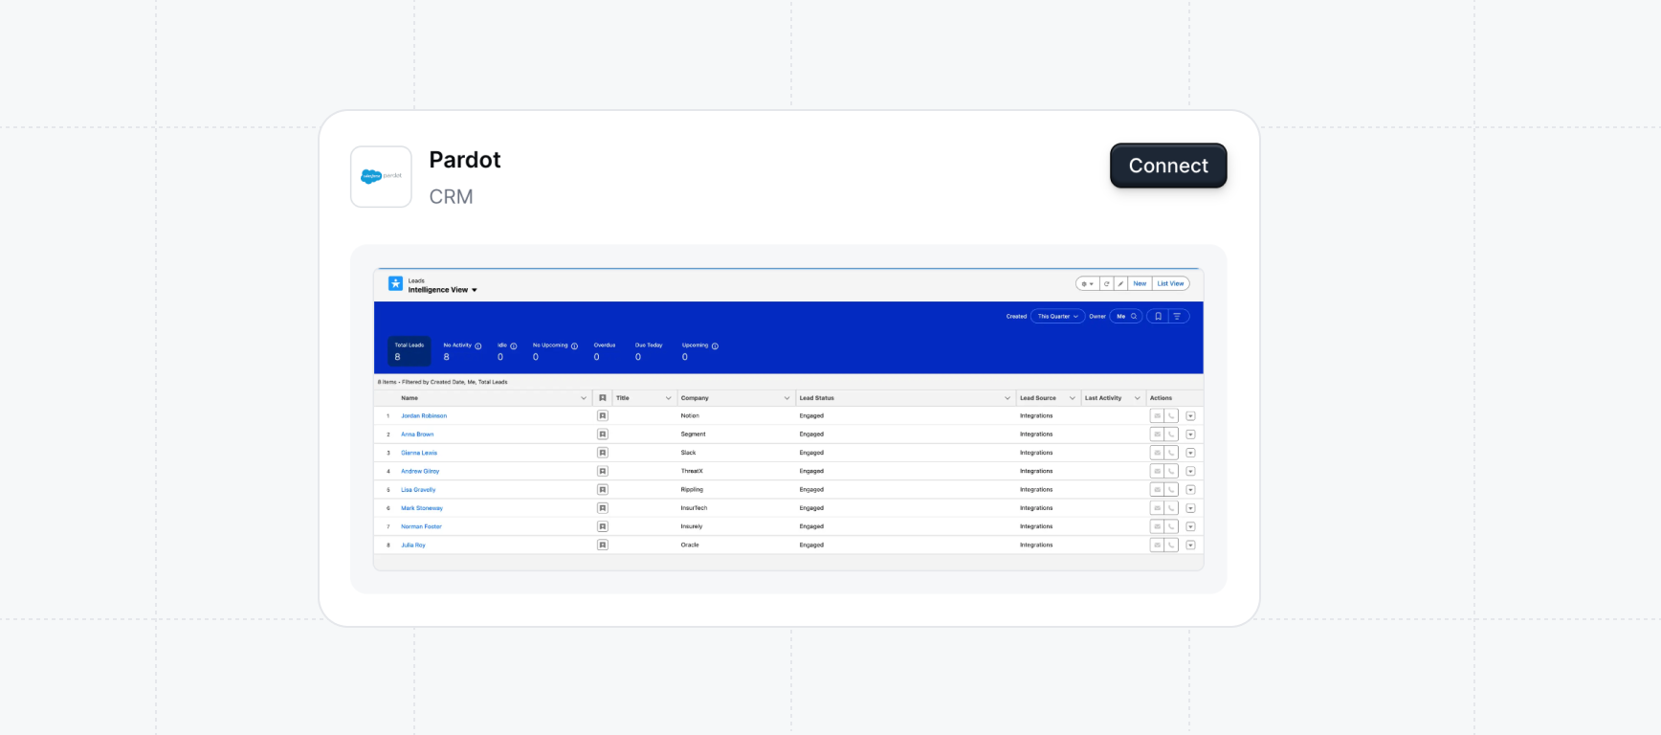Image resolution: width=1661 pixels, height=735 pixels.
Task: Toggle bookmark for Julia Roy
Action: tap(603, 545)
